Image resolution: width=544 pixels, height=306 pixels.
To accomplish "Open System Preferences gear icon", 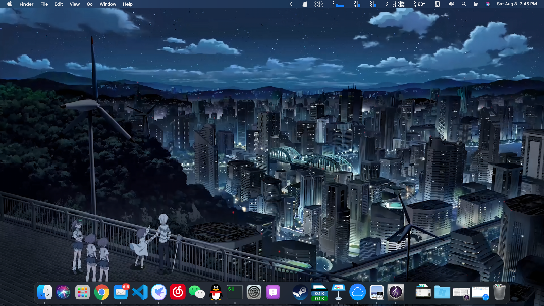I will [x=254, y=292].
